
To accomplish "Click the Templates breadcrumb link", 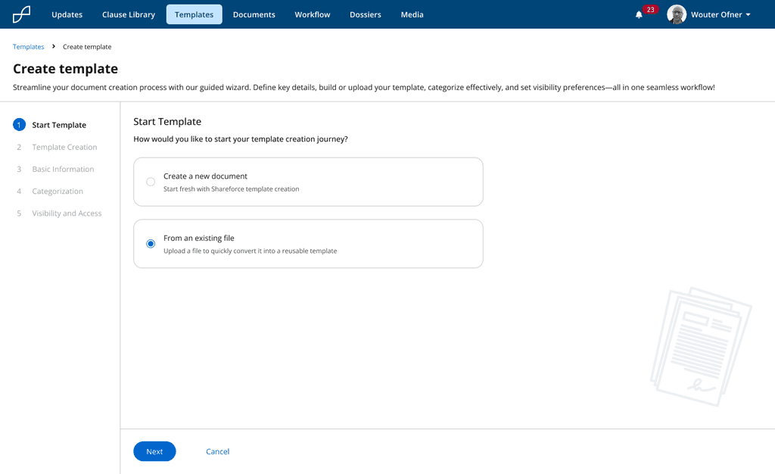I will 29,46.
